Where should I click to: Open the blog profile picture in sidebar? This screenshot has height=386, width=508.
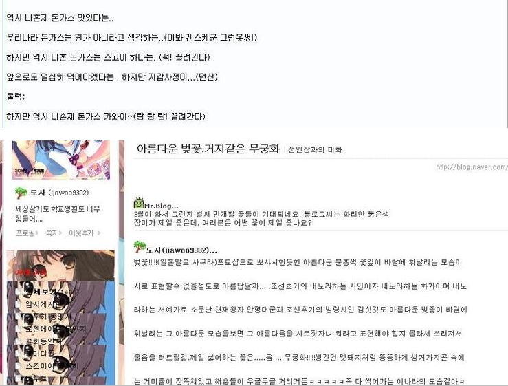point(61,160)
